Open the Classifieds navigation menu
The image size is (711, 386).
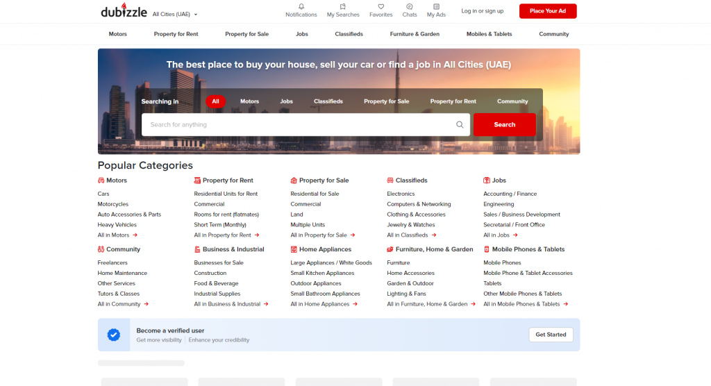click(x=349, y=34)
